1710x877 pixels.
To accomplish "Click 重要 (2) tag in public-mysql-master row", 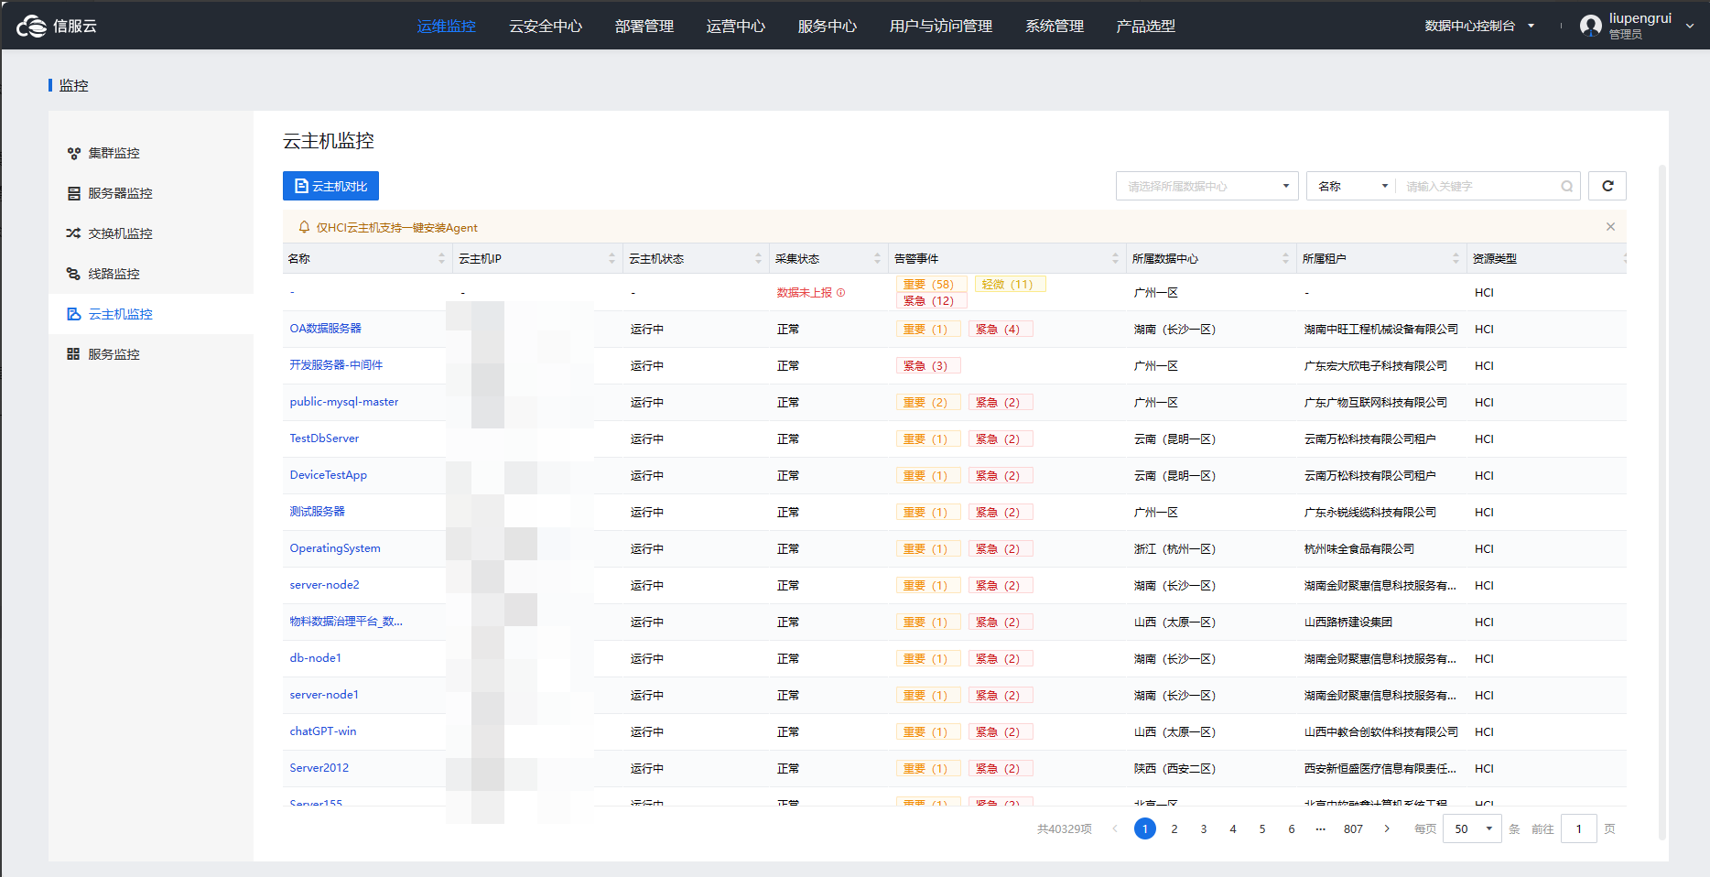I will [x=926, y=402].
